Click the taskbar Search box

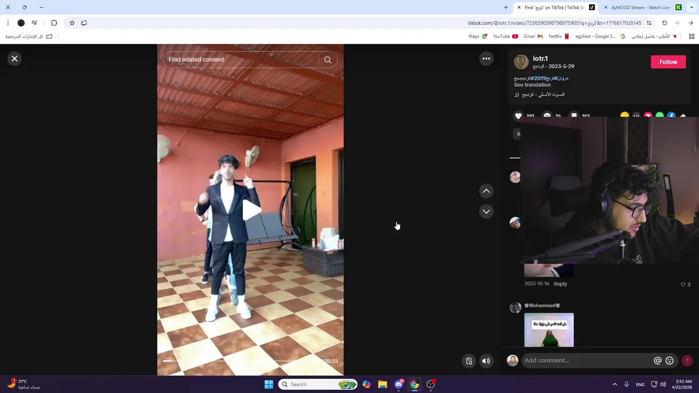pyautogui.click(x=318, y=384)
